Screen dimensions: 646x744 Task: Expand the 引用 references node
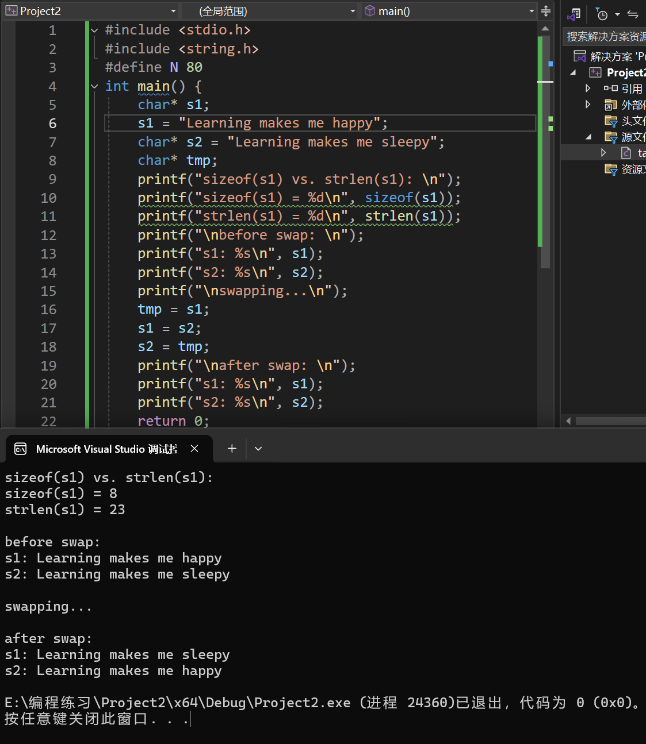588,88
